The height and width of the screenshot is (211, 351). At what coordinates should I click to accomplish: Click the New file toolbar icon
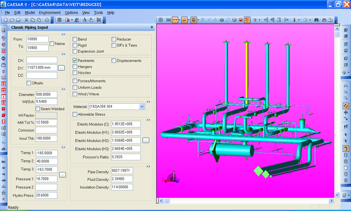6,20
